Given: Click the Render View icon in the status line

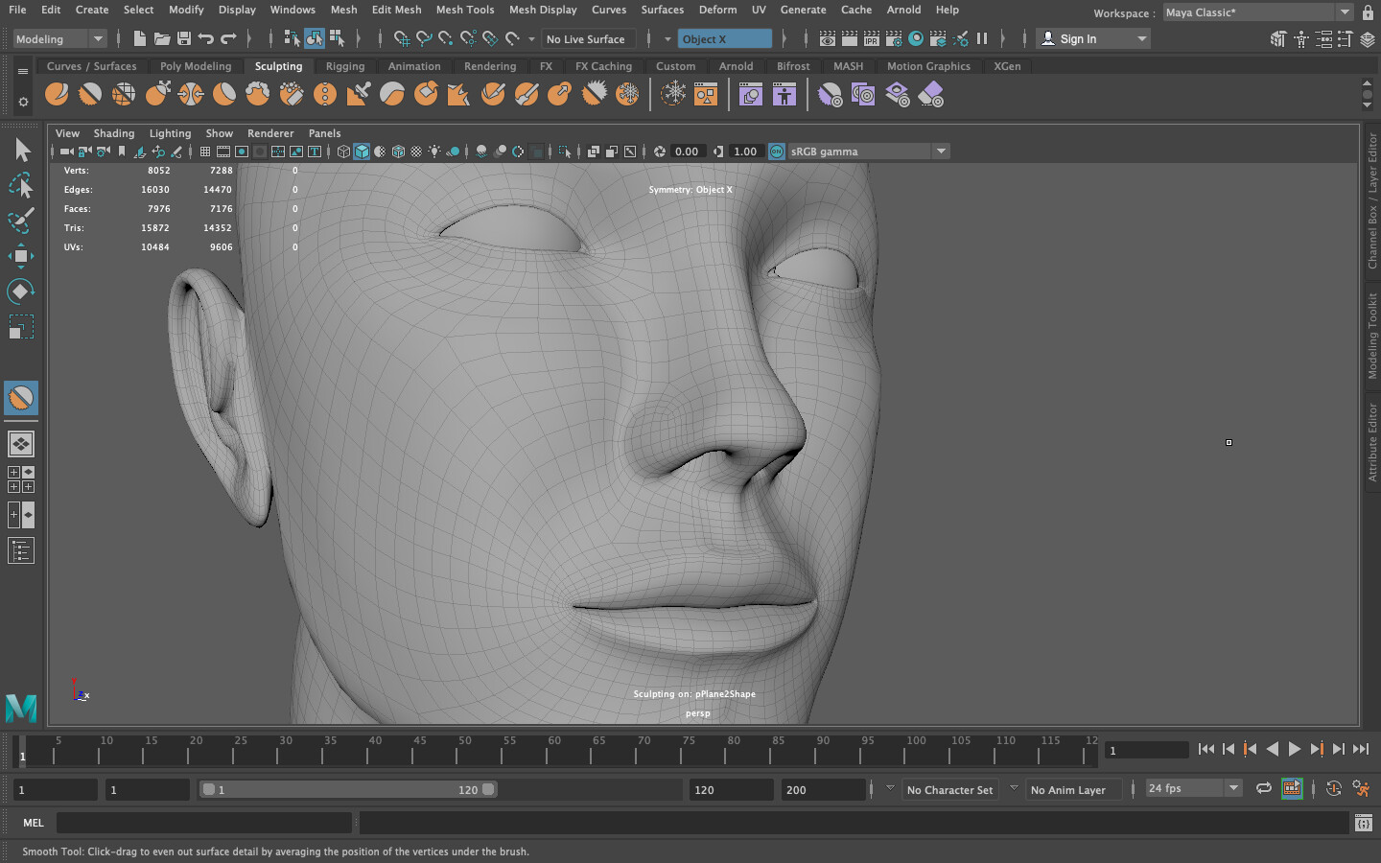Looking at the screenshot, I should click(828, 38).
